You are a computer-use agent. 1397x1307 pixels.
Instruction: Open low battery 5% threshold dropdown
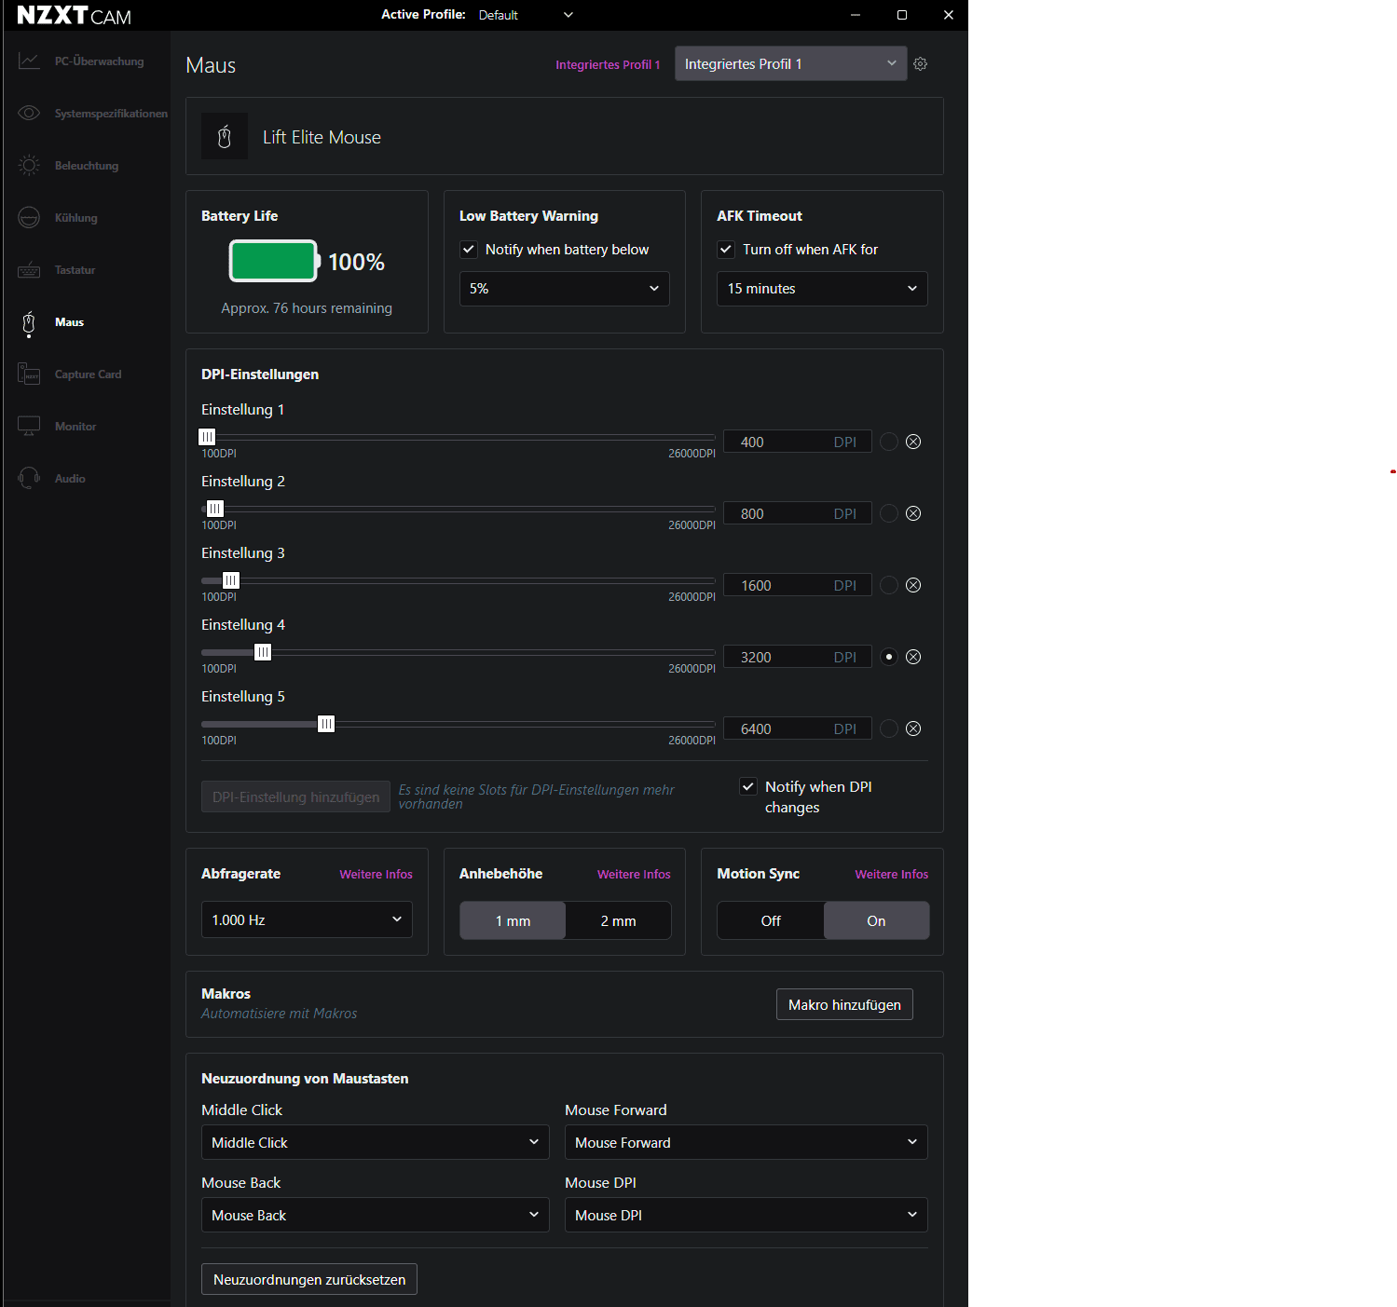tap(564, 289)
